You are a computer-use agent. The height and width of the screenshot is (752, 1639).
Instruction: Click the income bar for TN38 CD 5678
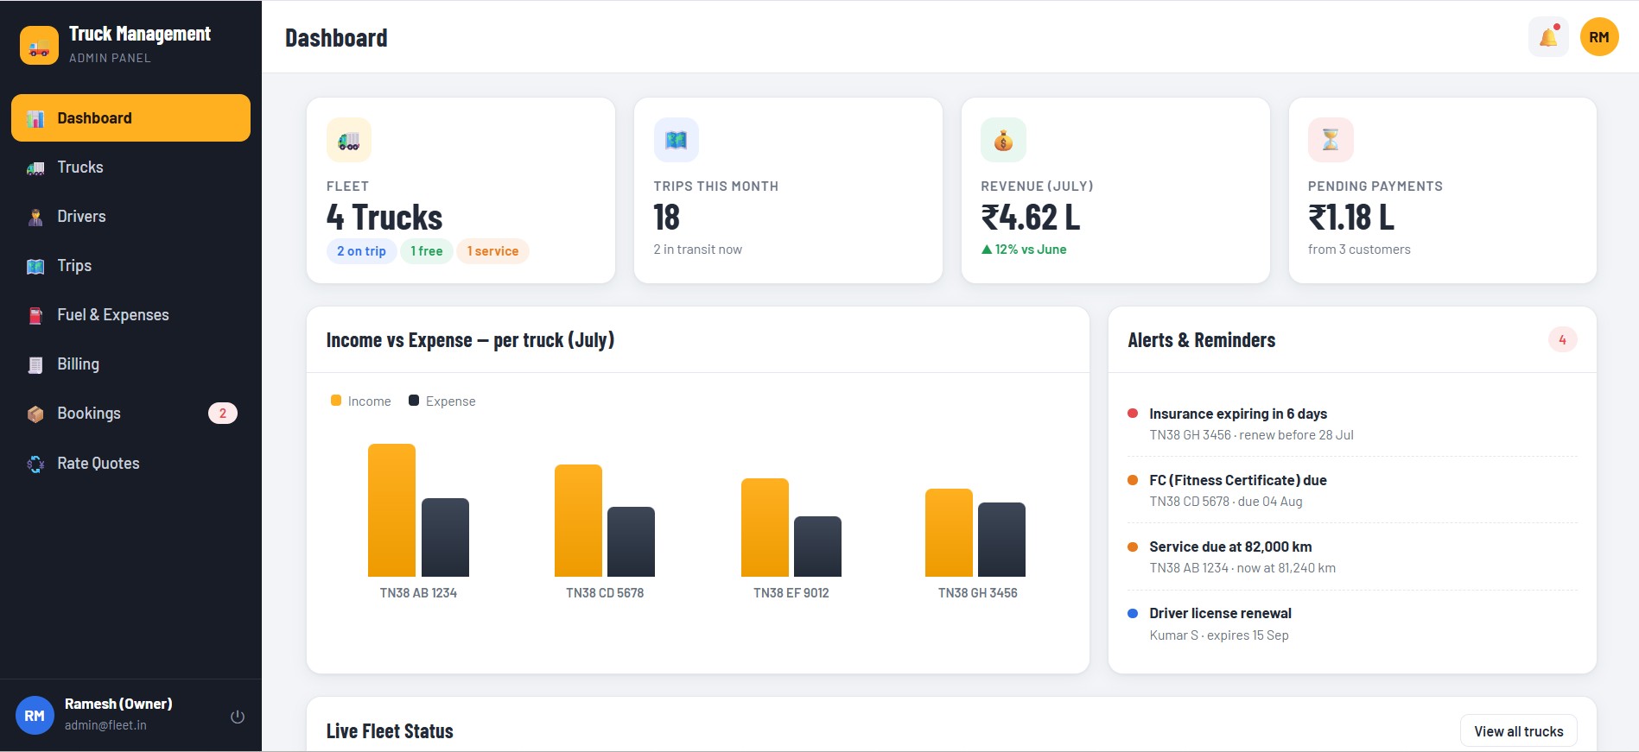tap(578, 521)
